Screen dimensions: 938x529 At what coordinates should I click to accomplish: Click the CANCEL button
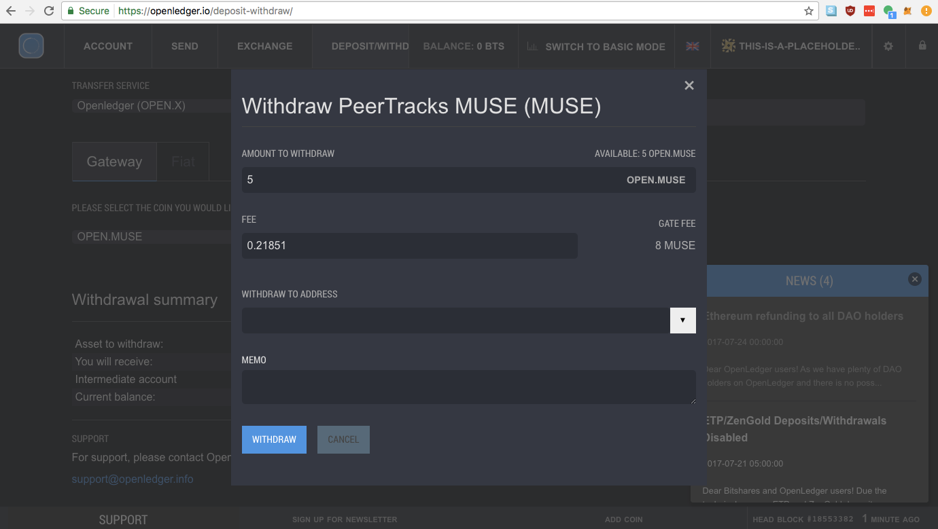tap(343, 439)
